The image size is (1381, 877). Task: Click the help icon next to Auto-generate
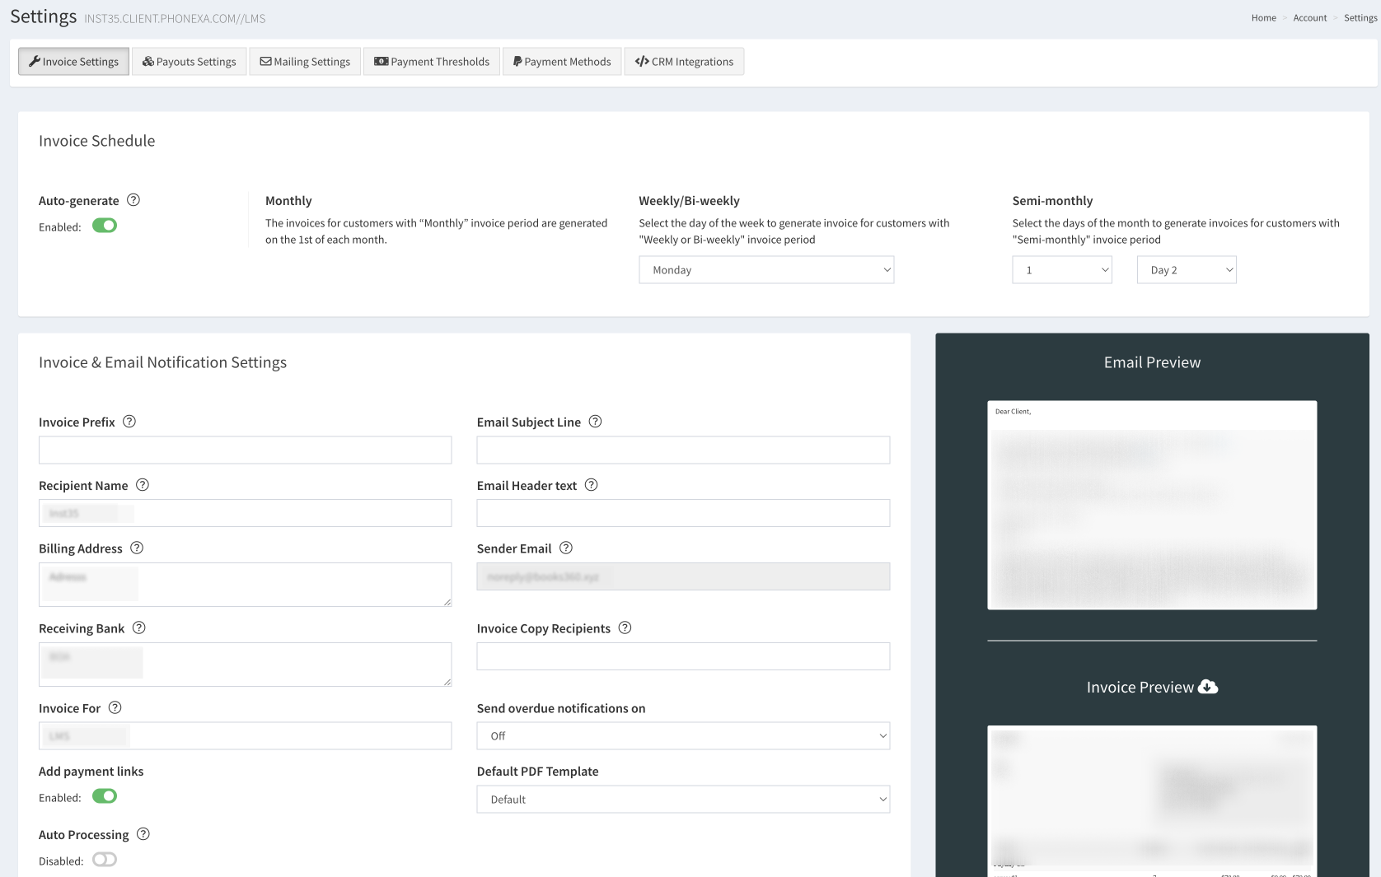coord(133,200)
